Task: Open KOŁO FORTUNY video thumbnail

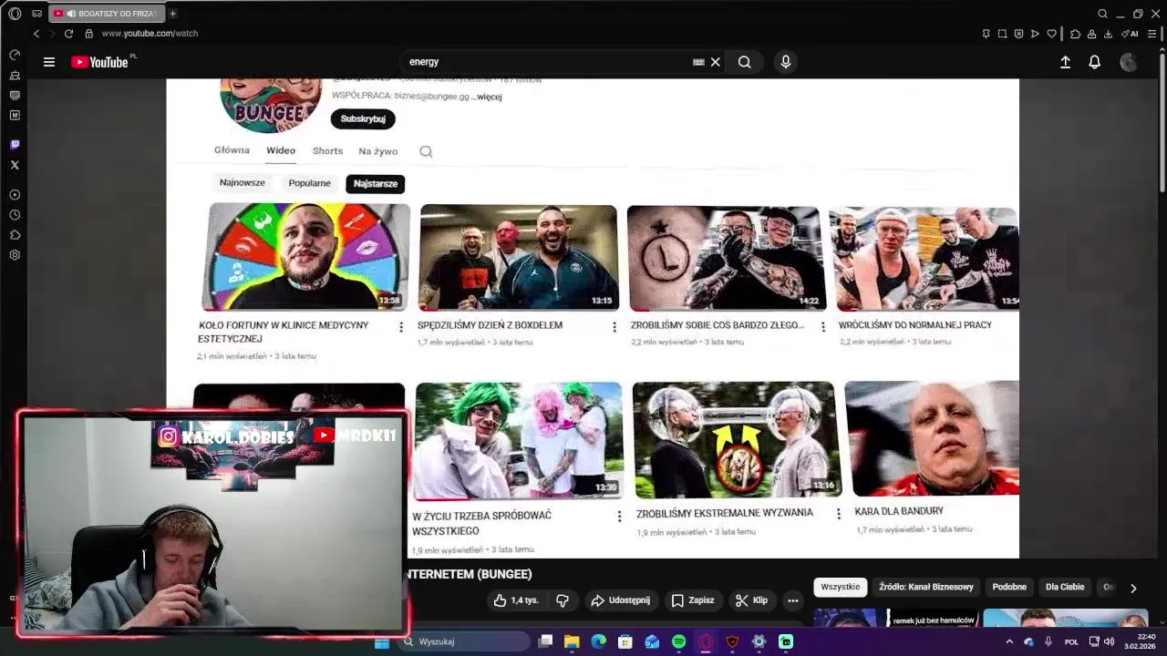Action: point(305,257)
